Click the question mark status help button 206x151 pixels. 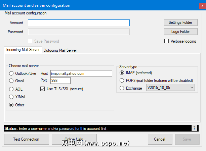pos(195,128)
